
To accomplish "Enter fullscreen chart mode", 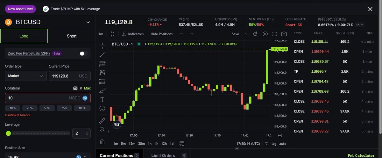I will click(x=275, y=34).
